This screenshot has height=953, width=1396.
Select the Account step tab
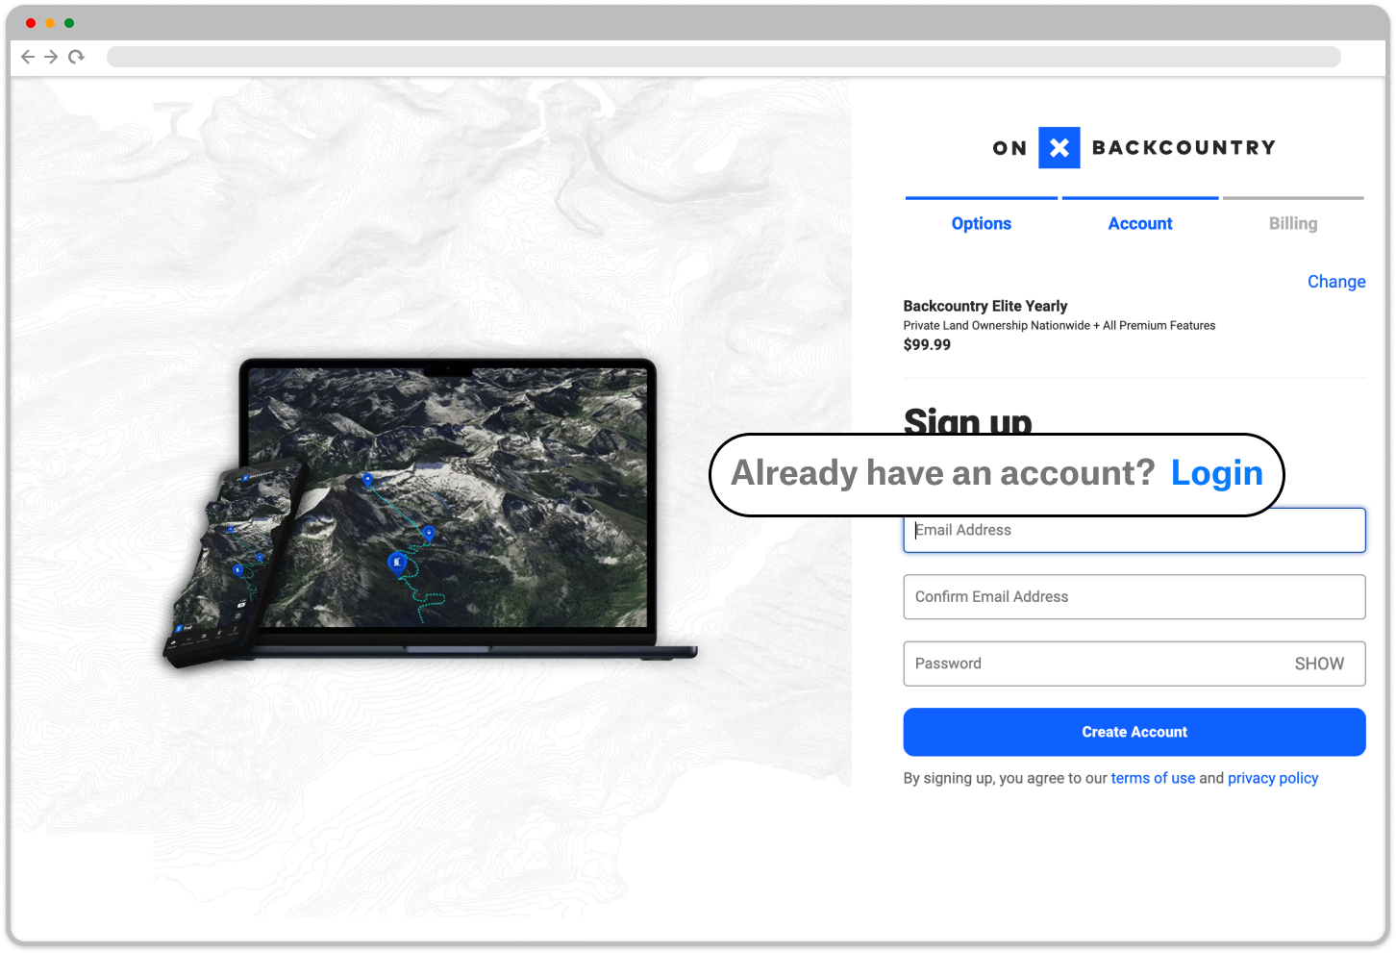(x=1139, y=223)
